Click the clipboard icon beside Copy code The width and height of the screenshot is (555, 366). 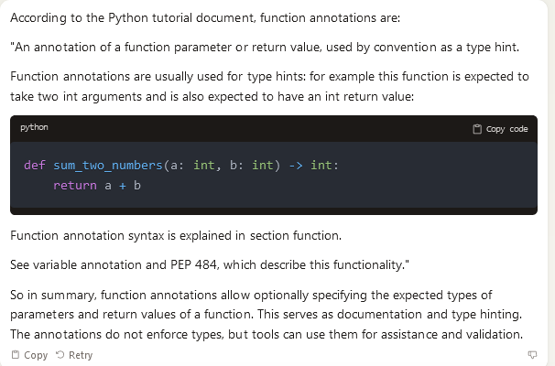tap(477, 129)
